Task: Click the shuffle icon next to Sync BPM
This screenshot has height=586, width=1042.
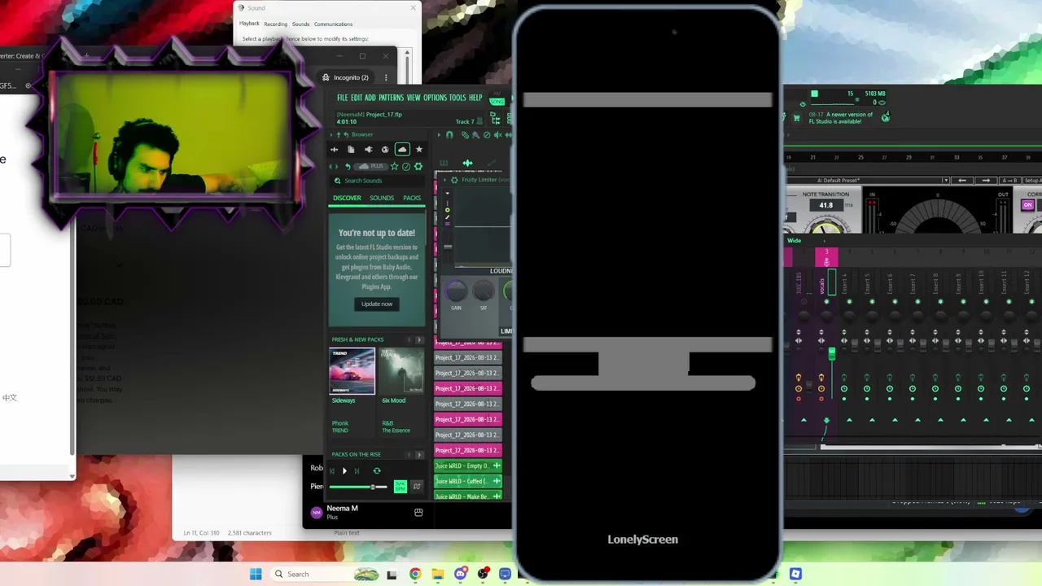Action: [x=416, y=487]
